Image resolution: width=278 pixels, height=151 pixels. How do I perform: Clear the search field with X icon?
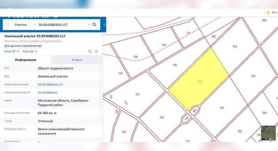[89, 25]
